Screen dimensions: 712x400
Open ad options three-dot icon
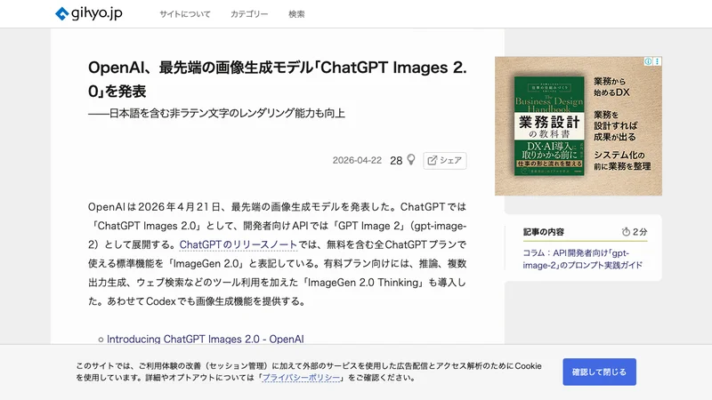point(657,61)
